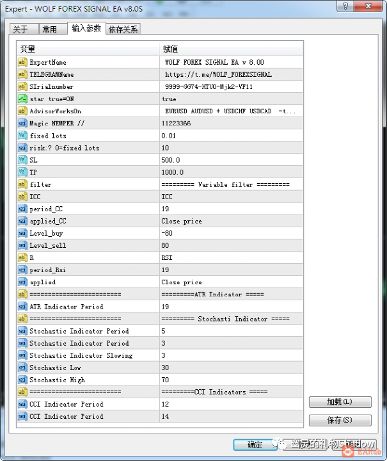Click the R variable's RSI value
The image size is (387, 461).
click(x=231, y=257)
